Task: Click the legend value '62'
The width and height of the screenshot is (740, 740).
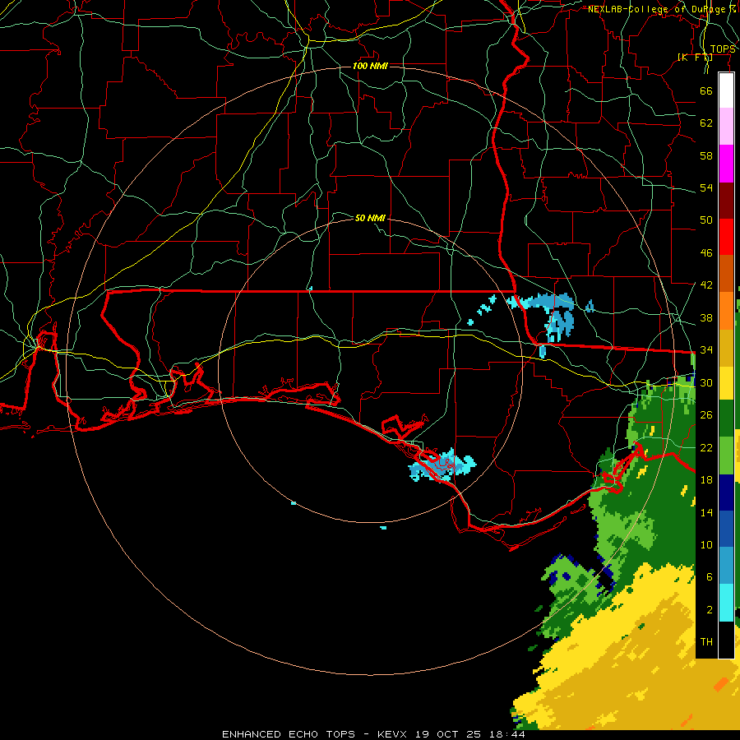Action: click(706, 123)
